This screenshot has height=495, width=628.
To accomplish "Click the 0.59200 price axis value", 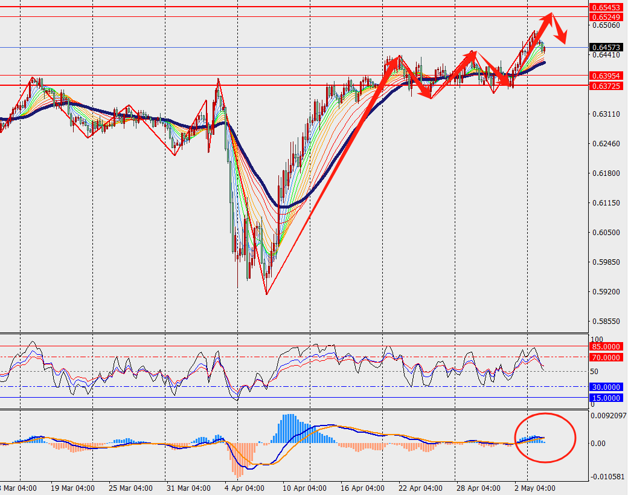I will click(606, 292).
